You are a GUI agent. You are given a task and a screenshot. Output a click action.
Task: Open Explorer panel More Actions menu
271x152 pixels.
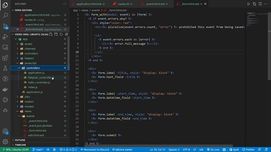(64, 4)
